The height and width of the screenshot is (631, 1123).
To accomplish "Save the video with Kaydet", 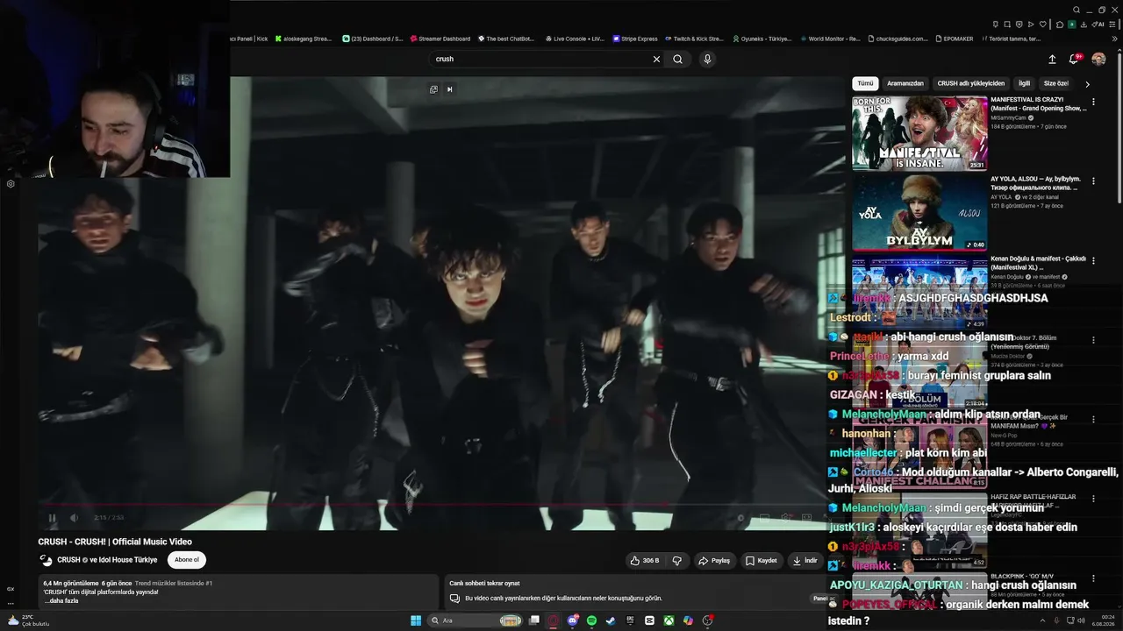I will pos(761,560).
